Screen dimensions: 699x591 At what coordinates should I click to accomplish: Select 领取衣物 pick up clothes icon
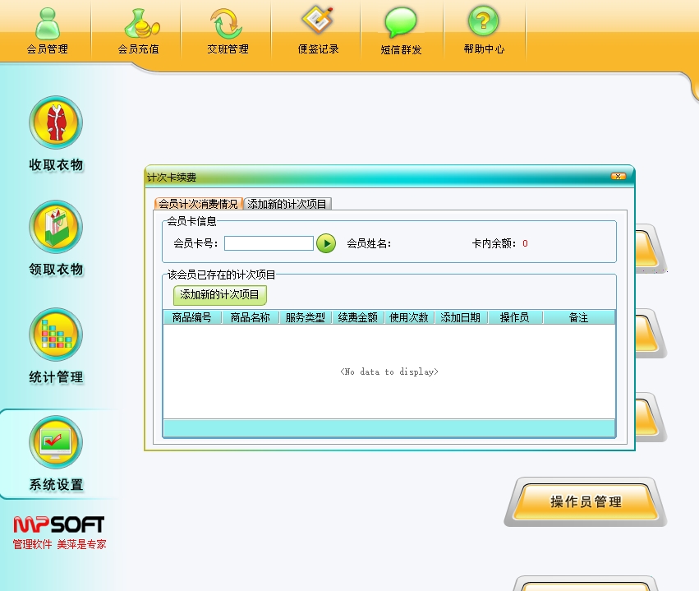[56, 227]
